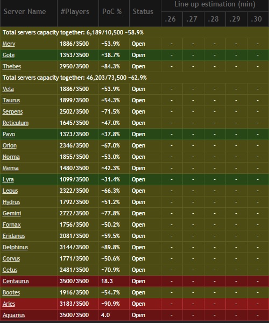
Task: Click the Open status for Bootes
Action: pyautogui.click(x=138, y=293)
